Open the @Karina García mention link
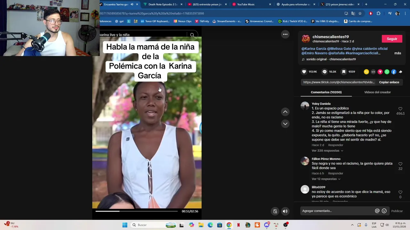 pyautogui.click(x=314, y=49)
